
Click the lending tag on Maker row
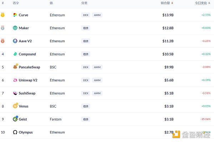click(86, 28)
